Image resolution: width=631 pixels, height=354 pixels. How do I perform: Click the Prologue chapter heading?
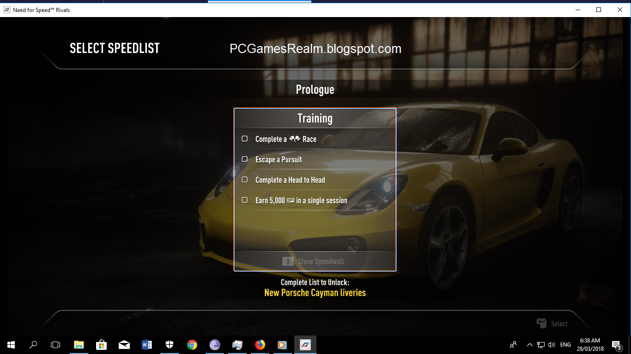315,89
